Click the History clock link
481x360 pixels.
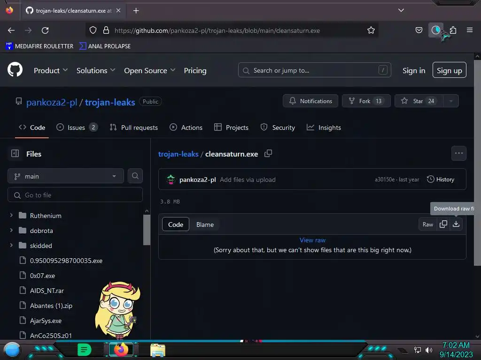coord(441,180)
